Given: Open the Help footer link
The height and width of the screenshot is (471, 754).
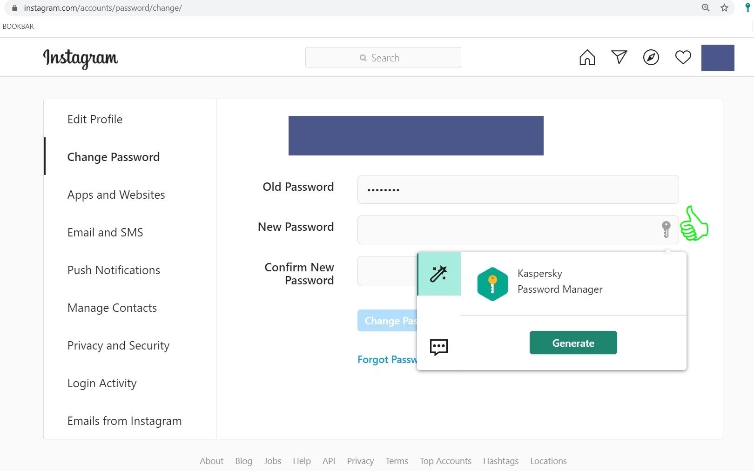Looking at the screenshot, I should (x=302, y=461).
